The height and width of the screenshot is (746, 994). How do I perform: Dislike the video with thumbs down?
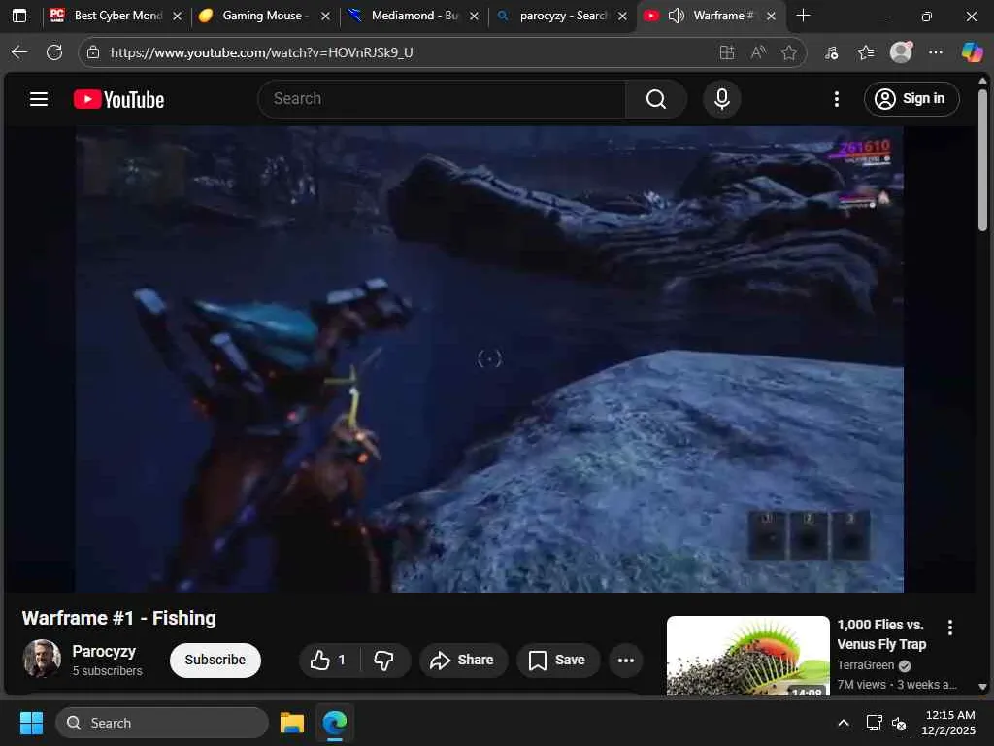(x=384, y=661)
